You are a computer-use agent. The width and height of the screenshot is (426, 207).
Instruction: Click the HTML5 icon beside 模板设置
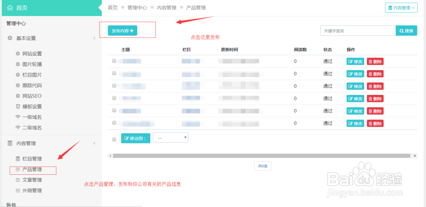click(x=18, y=107)
